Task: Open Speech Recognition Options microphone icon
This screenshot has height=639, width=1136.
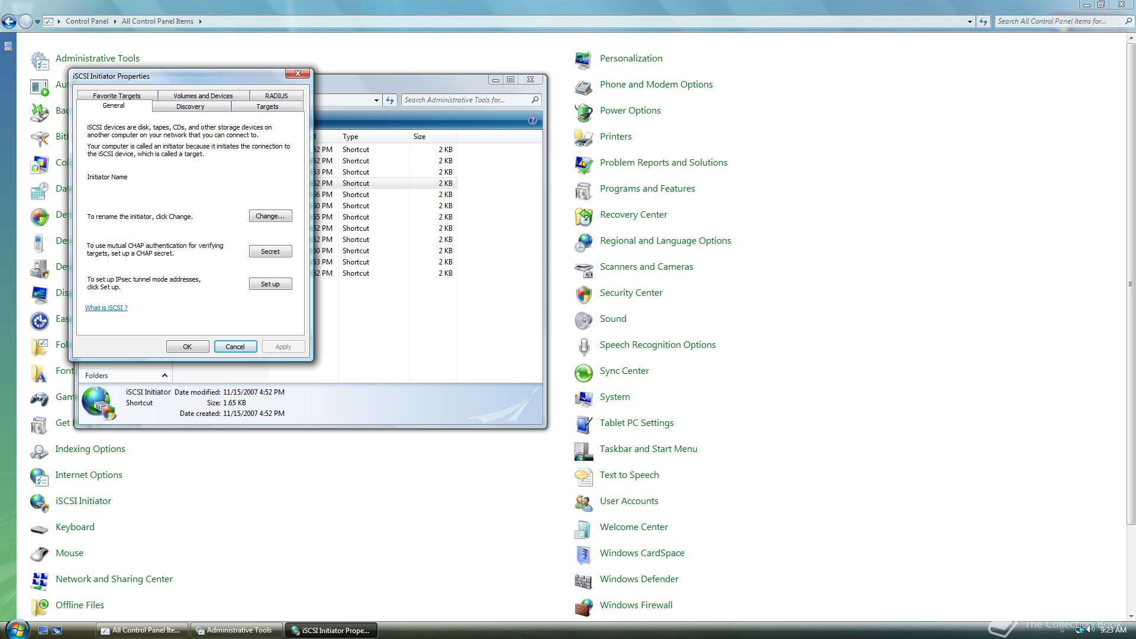Action: (583, 346)
